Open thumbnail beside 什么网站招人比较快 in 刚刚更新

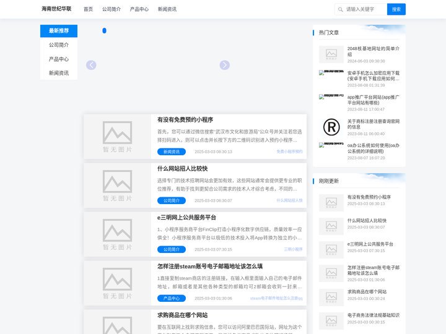pos(331,226)
